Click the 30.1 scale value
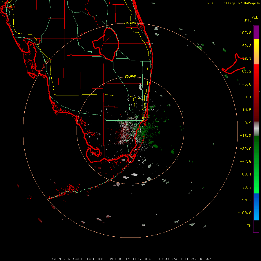 click(247, 97)
